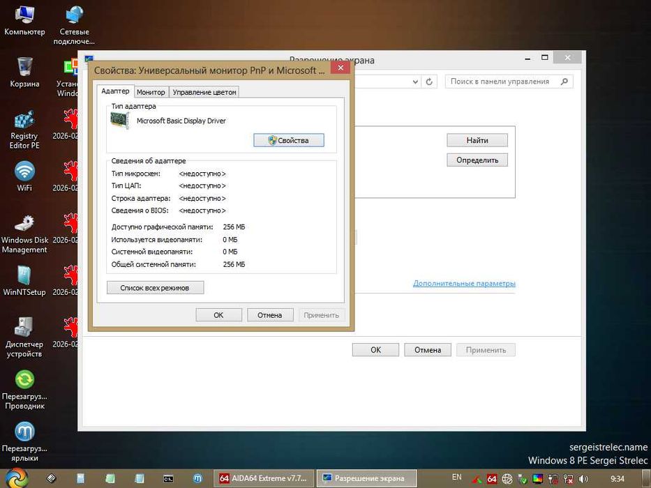This screenshot has height=488, width=651.
Task: Click Перезагрузить Проводник desktop icon
Action: tap(24, 390)
